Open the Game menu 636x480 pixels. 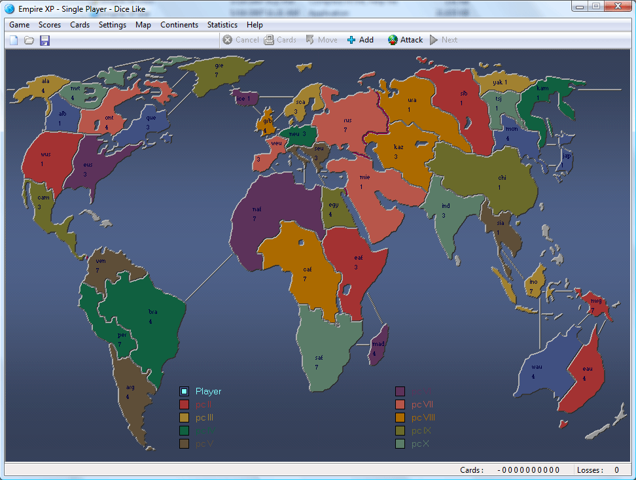(x=20, y=25)
